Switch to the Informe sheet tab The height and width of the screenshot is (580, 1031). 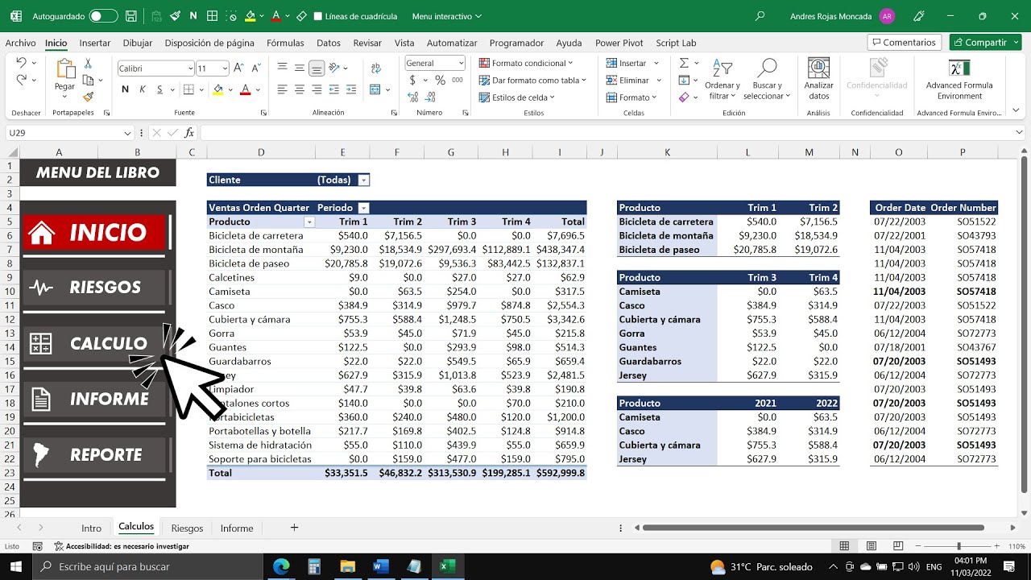tap(237, 528)
